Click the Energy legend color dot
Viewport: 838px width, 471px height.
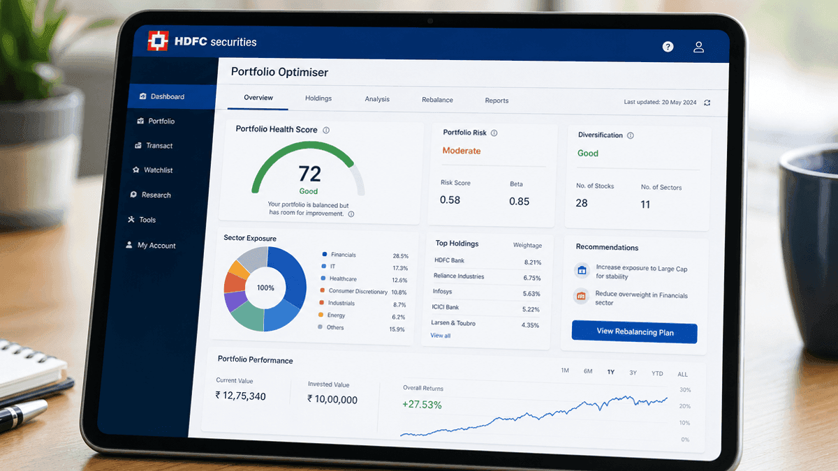pyautogui.click(x=321, y=315)
